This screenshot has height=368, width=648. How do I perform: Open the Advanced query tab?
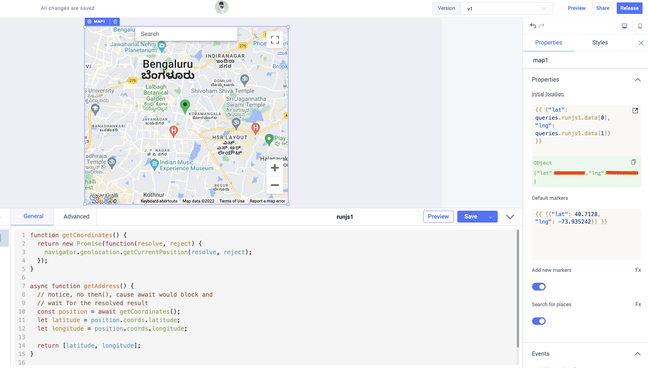[76, 217]
